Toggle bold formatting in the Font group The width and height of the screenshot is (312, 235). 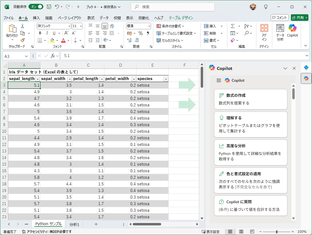click(40, 33)
